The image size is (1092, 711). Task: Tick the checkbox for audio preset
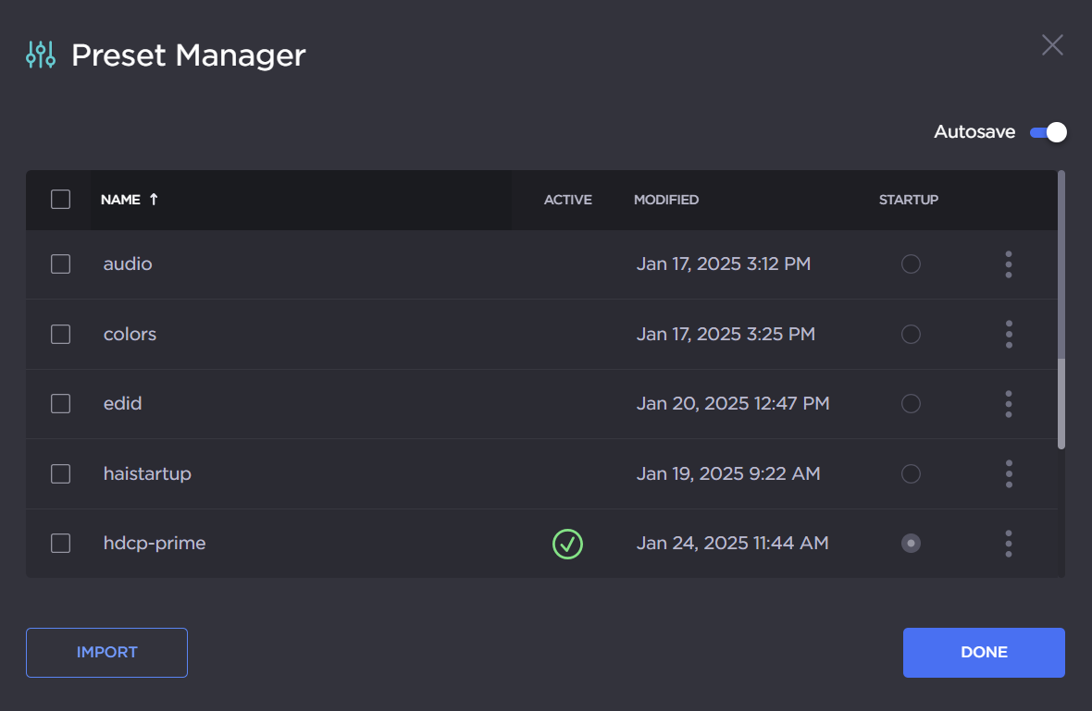tap(61, 264)
